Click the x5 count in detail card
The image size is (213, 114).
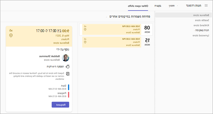11,31
